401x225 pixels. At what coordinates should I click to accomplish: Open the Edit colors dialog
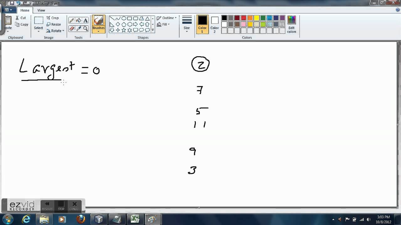point(292,24)
